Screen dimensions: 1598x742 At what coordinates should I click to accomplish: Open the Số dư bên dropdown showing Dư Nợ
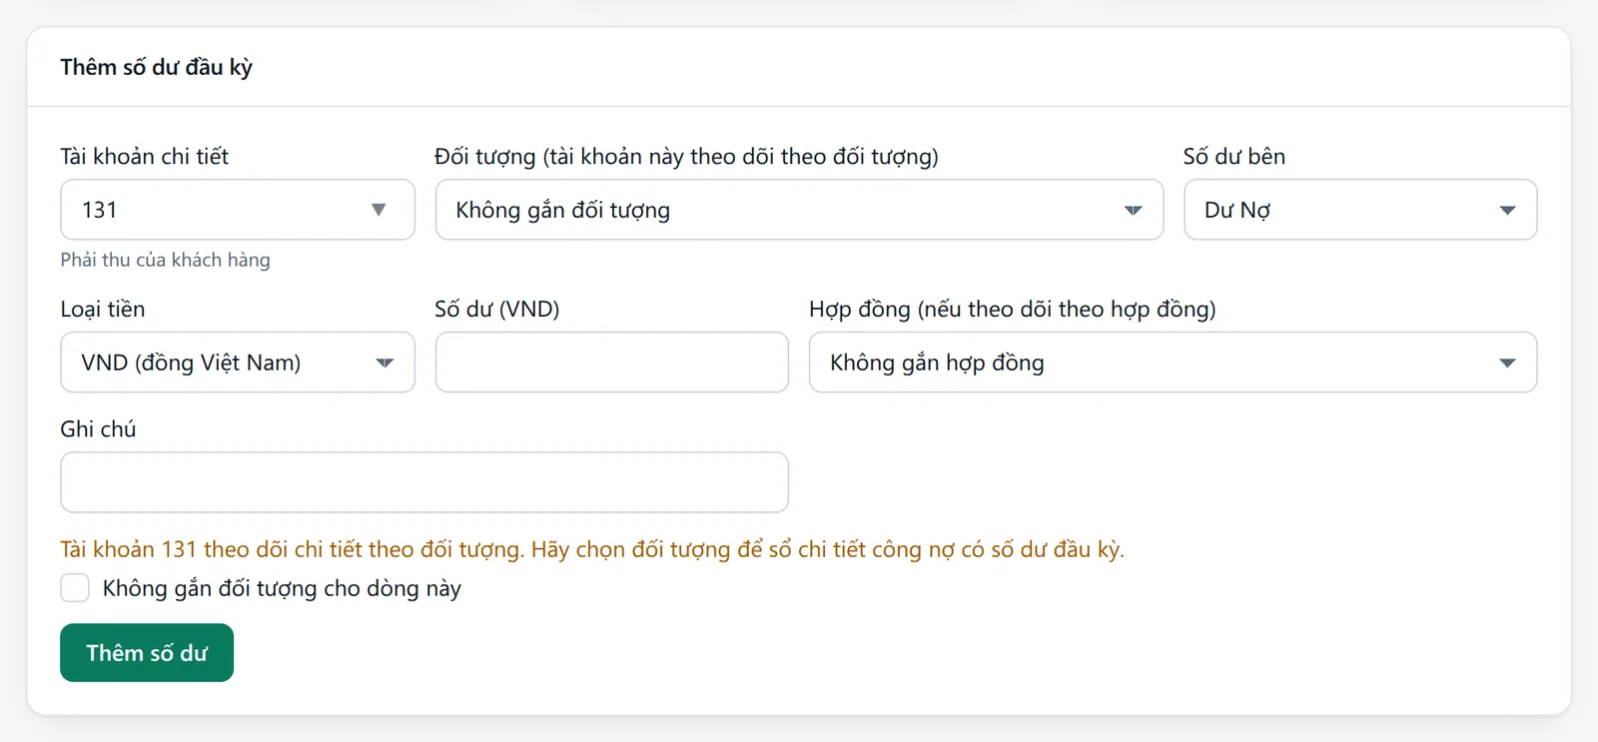tap(1360, 210)
